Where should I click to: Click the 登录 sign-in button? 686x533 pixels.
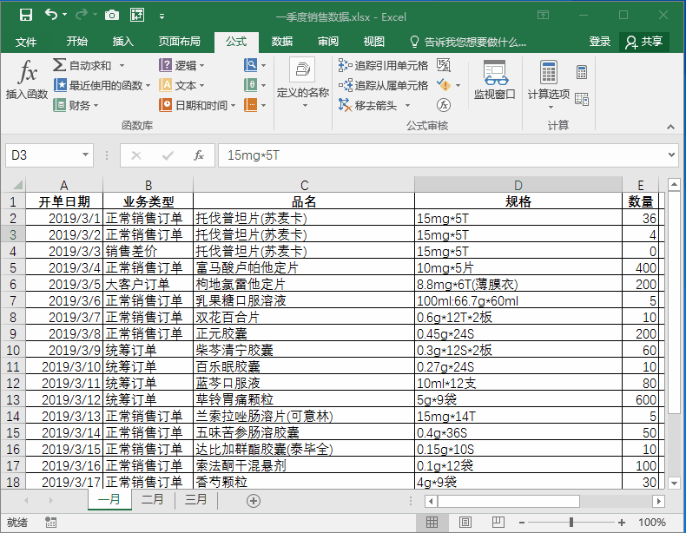coord(600,42)
